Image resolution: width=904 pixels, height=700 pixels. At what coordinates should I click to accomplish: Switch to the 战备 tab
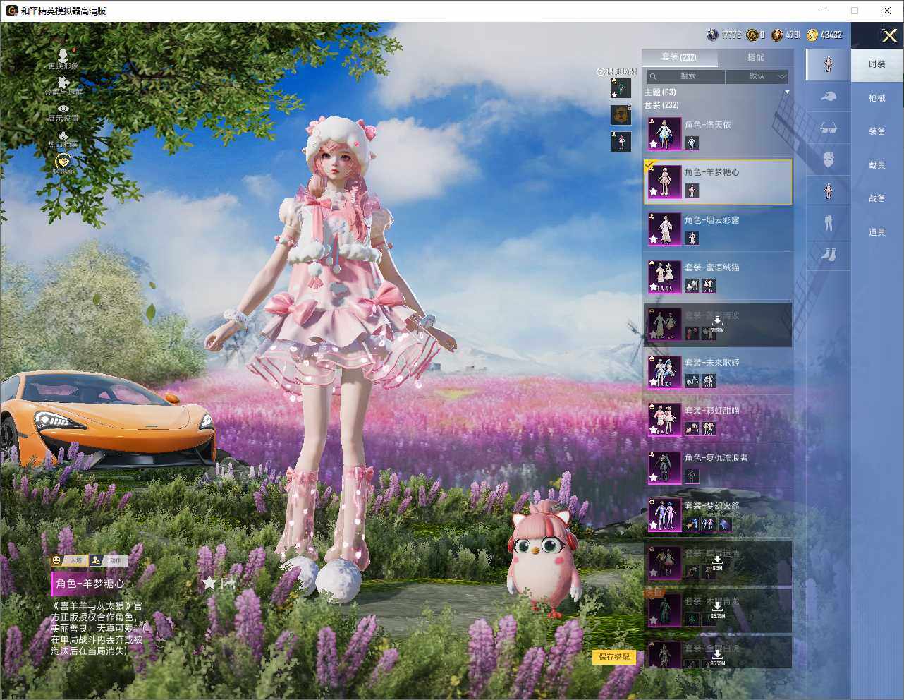877,198
